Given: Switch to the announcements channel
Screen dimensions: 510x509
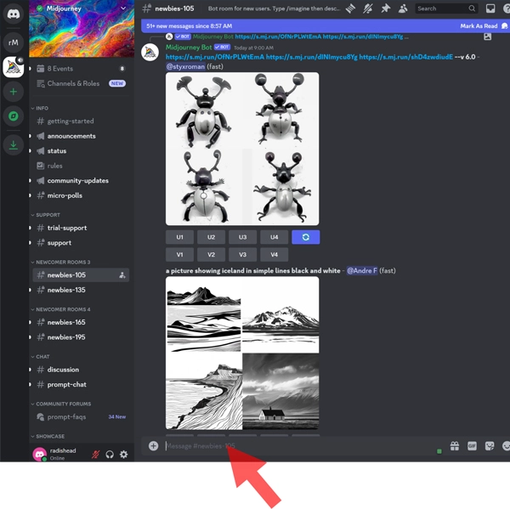Looking at the screenshot, I should [71, 136].
